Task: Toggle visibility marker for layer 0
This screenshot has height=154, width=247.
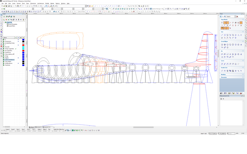Action: click(x=18, y=40)
